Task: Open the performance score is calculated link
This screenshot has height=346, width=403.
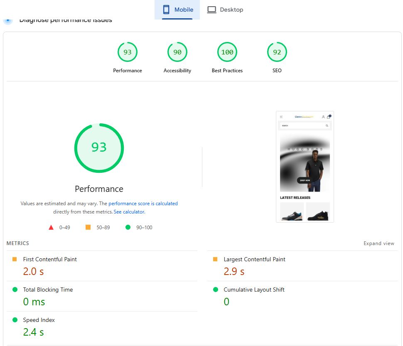Action: 143,204
